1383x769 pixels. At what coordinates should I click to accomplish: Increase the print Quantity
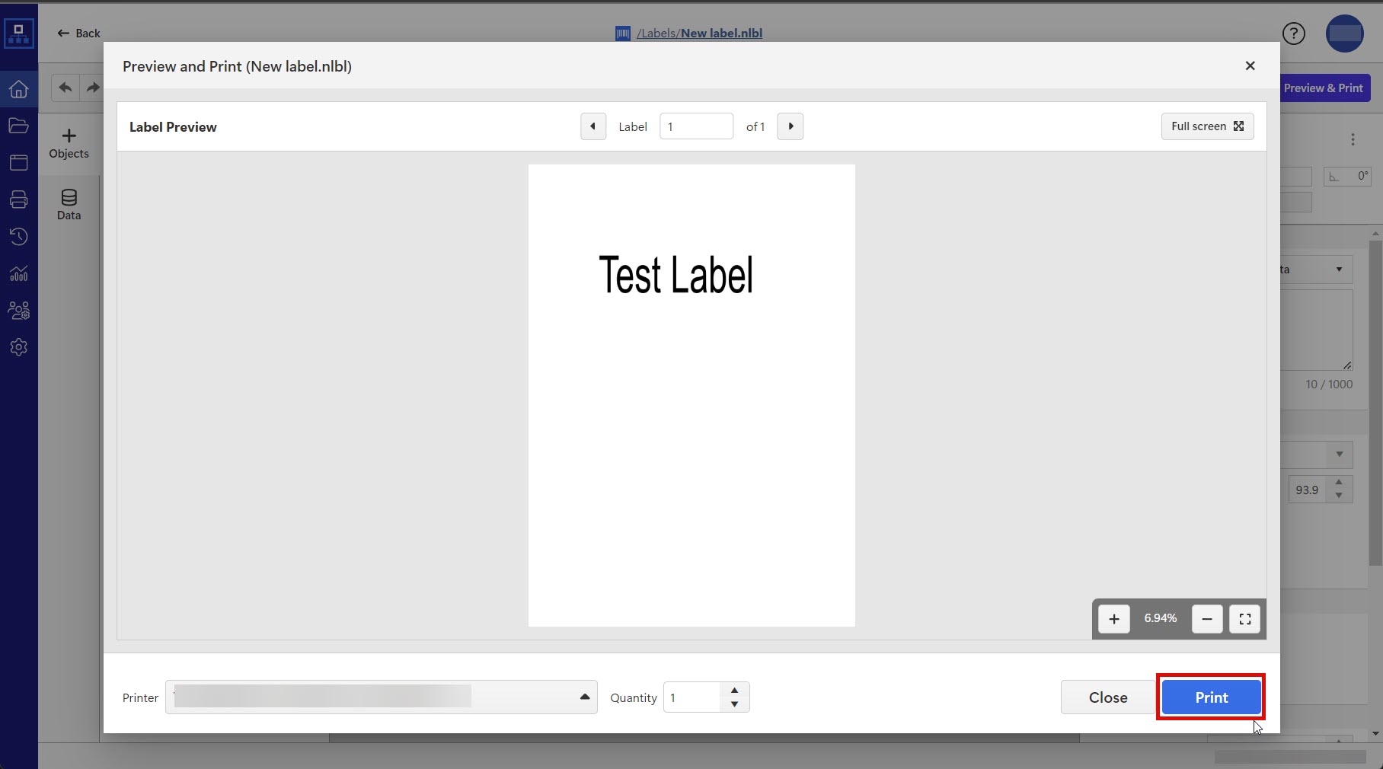[x=734, y=691]
